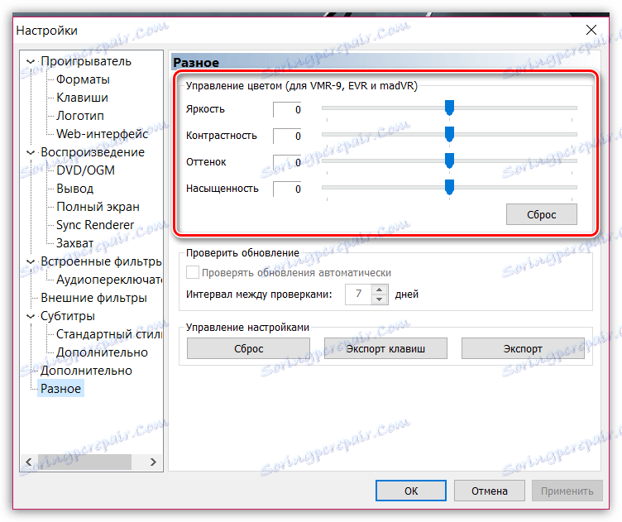622x522 pixels.
Task: Select Субтитры tree label
Action: [68, 316]
